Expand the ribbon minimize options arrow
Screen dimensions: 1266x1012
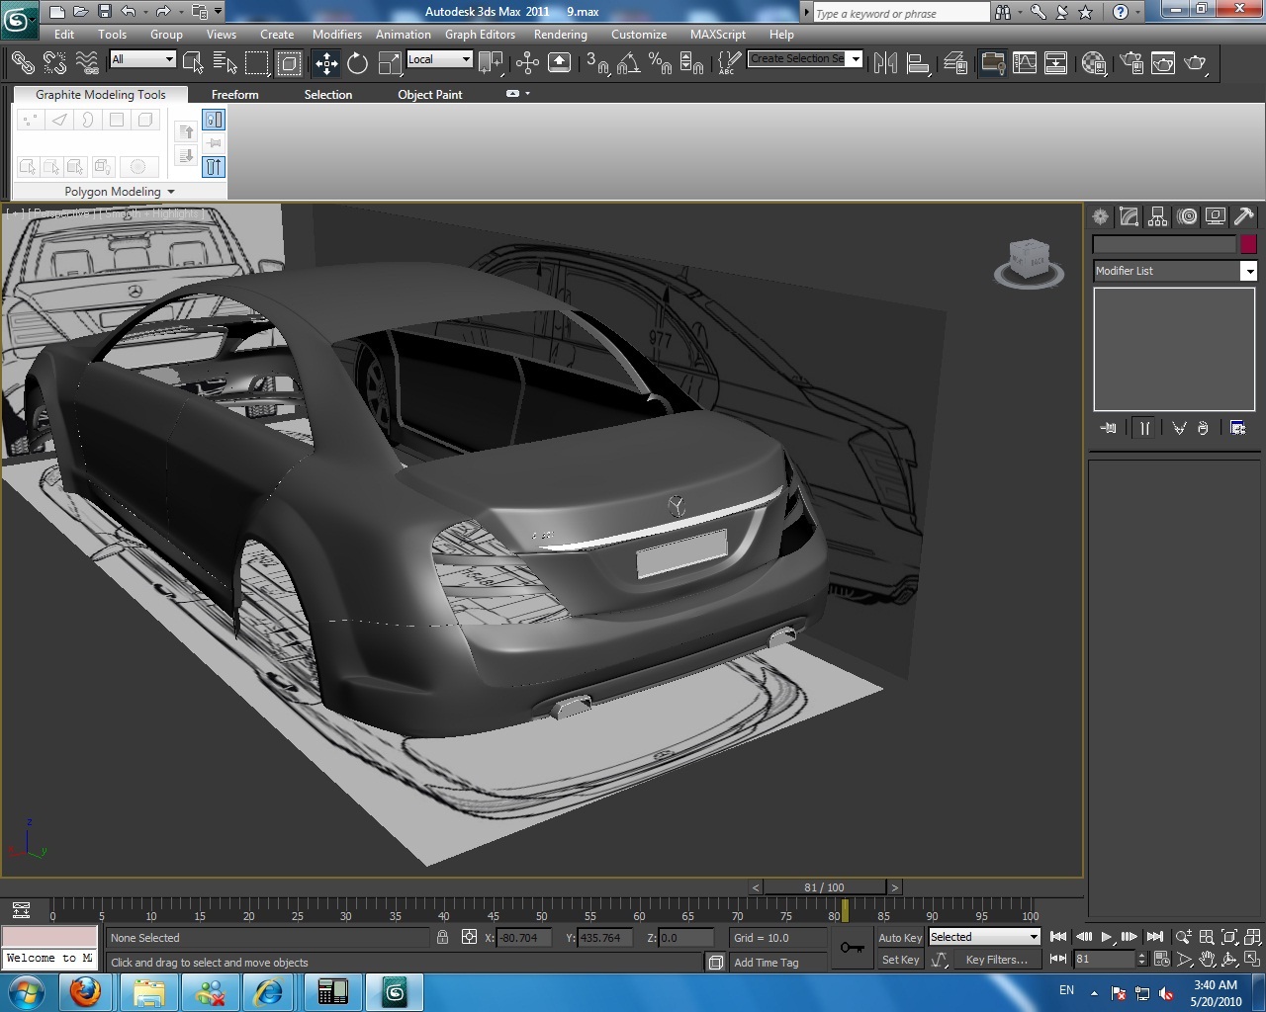527,94
